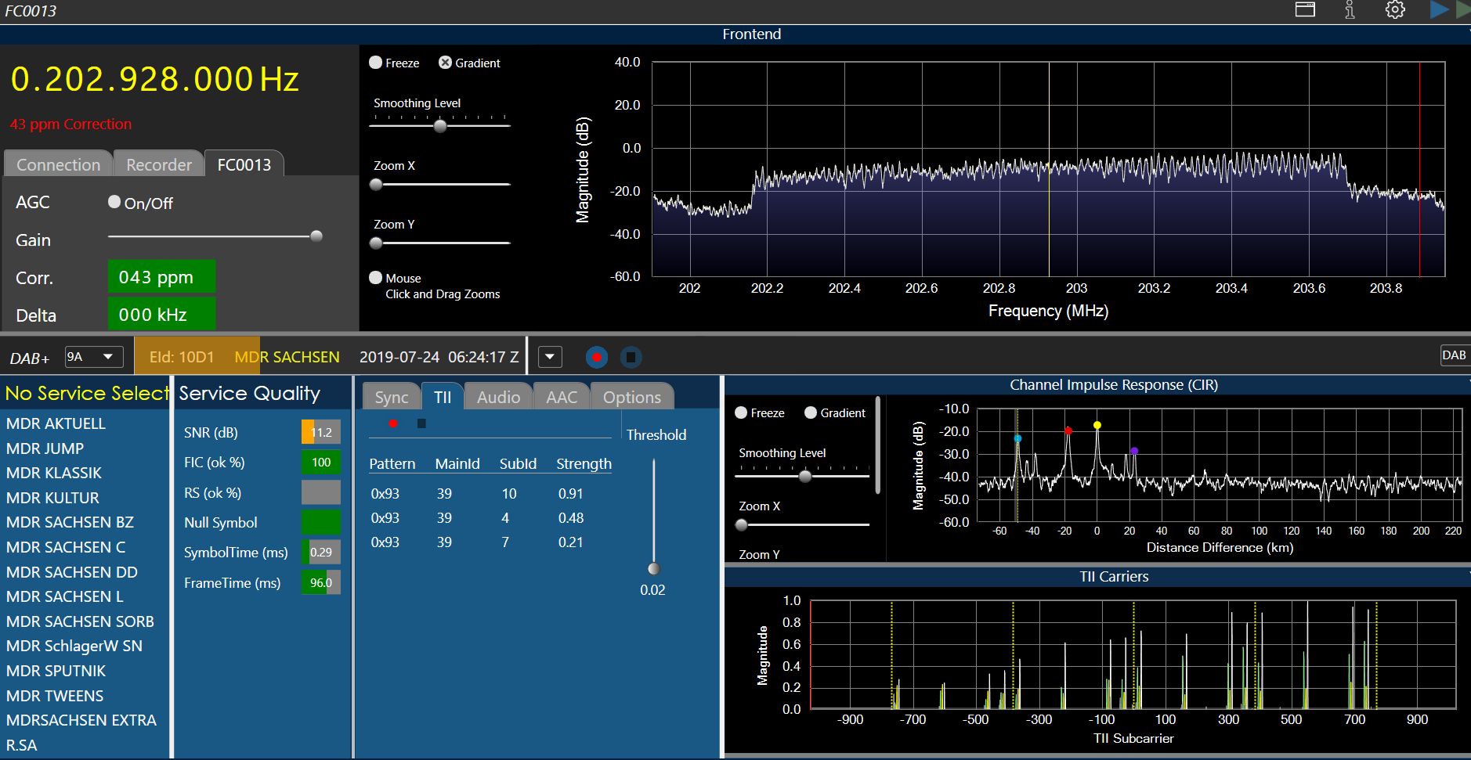Open the settings gear icon
The width and height of the screenshot is (1471, 760).
point(1395,10)
